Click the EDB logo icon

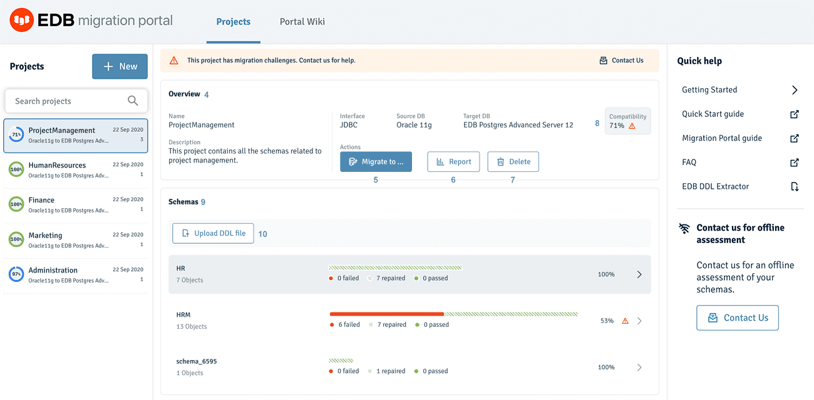point(22,21)
